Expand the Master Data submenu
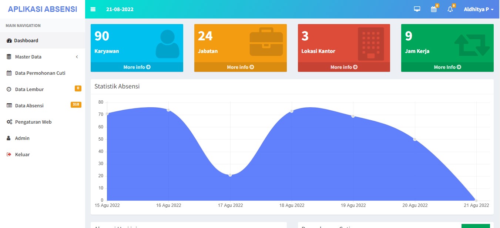 (x=28, y=57)
